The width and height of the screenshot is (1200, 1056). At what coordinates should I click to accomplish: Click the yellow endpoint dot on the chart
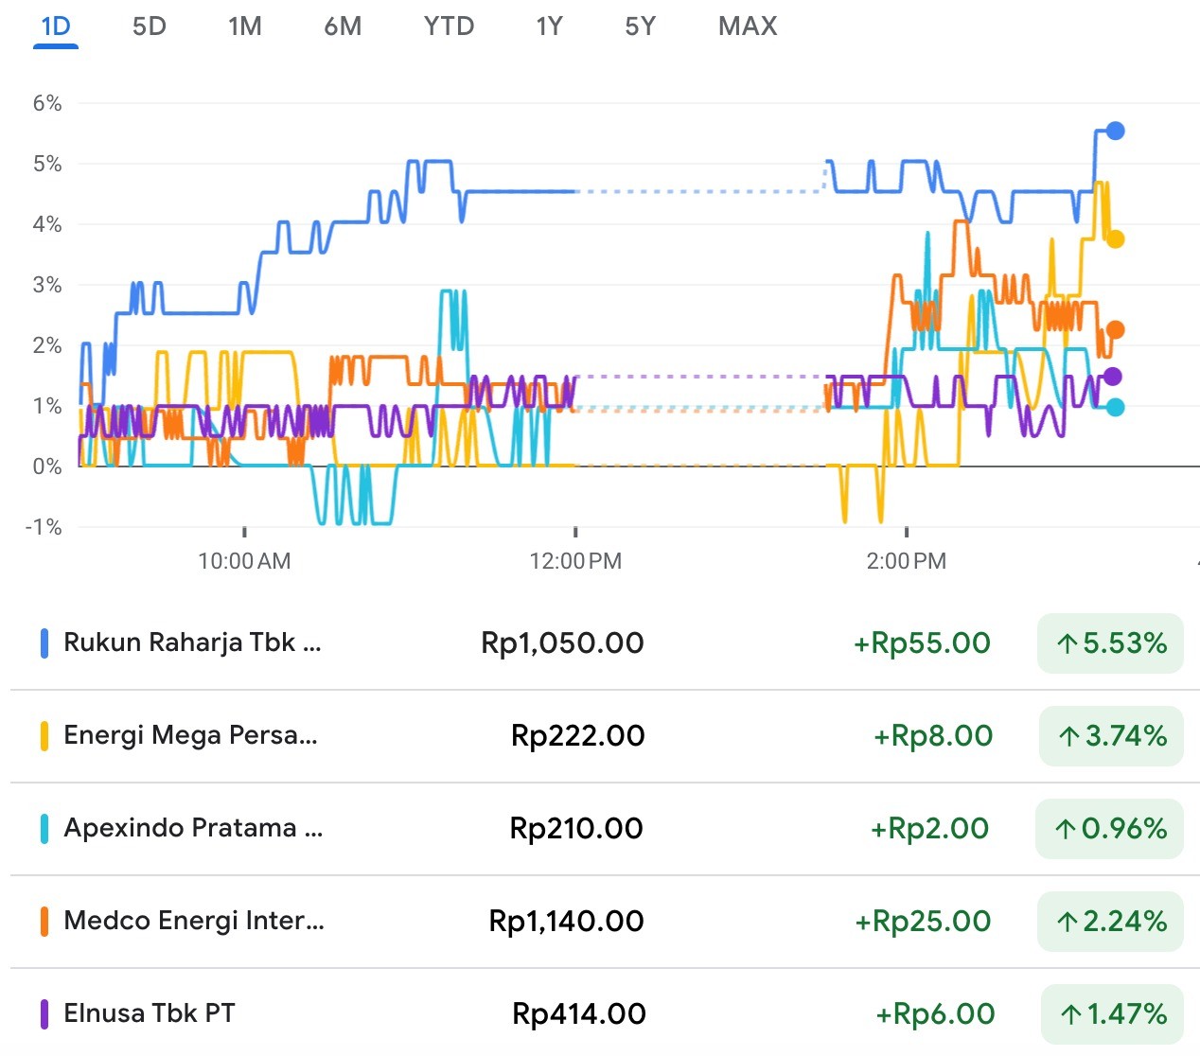pyautogui.click(x=1116, y=239)
